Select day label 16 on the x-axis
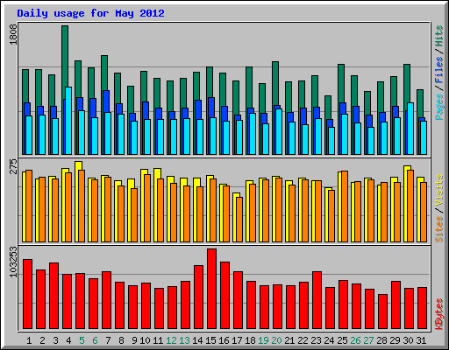The image size is (449, 350). pyautogui.click(x=224, y=340)
